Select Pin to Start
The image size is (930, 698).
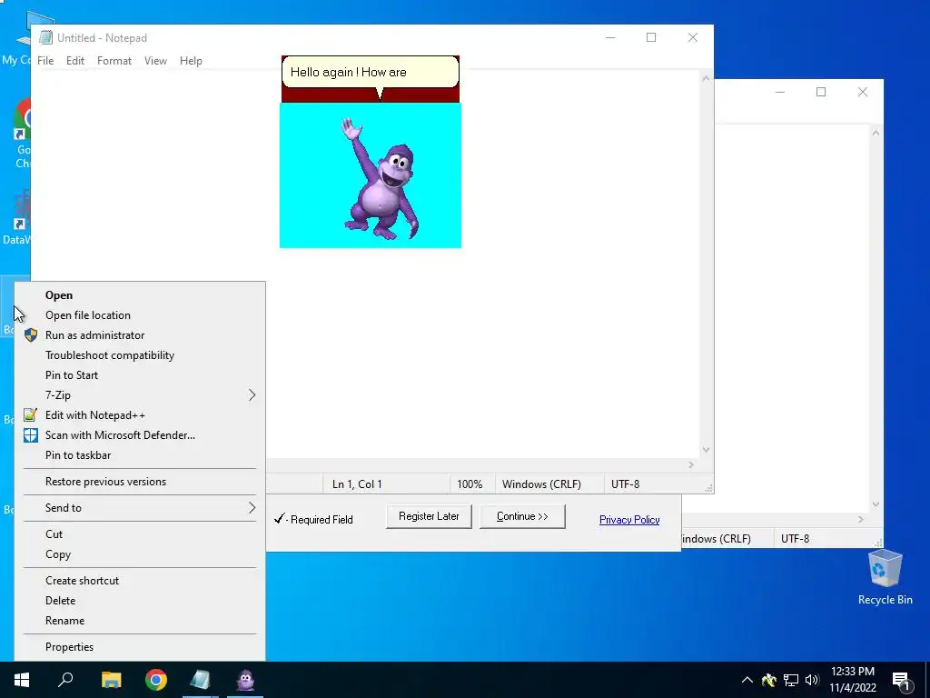(140, 375)
